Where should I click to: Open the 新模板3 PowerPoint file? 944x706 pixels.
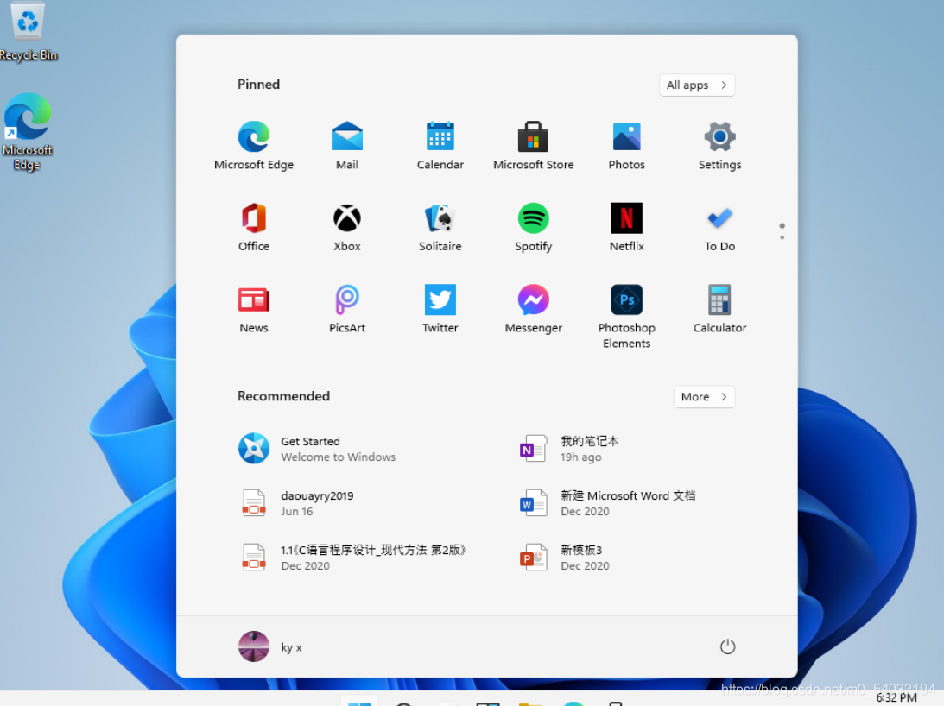coord(565,558)
